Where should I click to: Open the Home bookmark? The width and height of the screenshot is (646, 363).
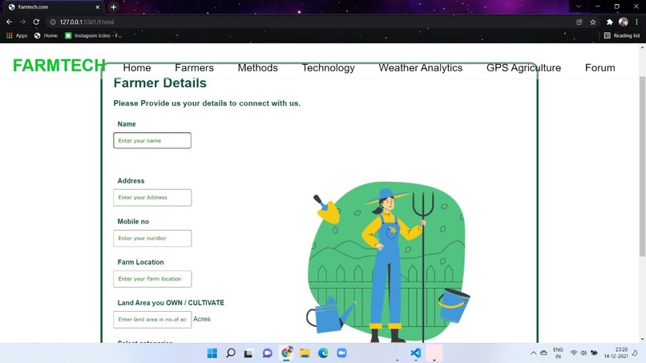(46, 36)
